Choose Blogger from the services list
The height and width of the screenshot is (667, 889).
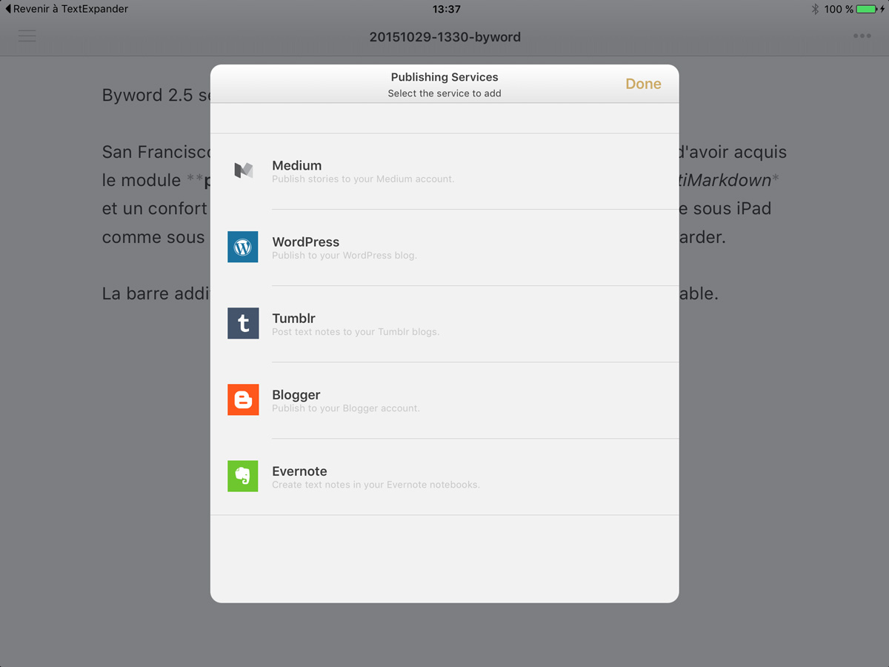click(x=444, y=400)
